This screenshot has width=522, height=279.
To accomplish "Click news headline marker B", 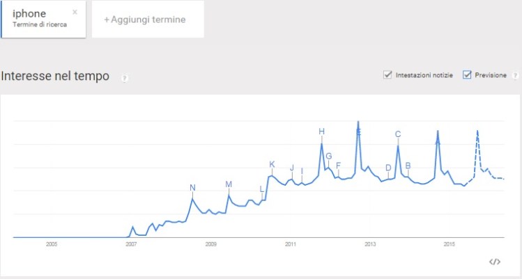I will coord(408,165).
